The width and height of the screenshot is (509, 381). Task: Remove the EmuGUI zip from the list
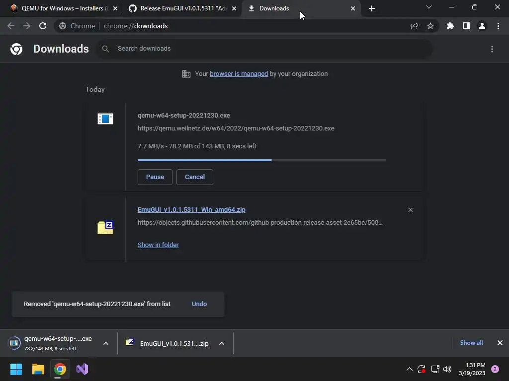click(410, 210)
